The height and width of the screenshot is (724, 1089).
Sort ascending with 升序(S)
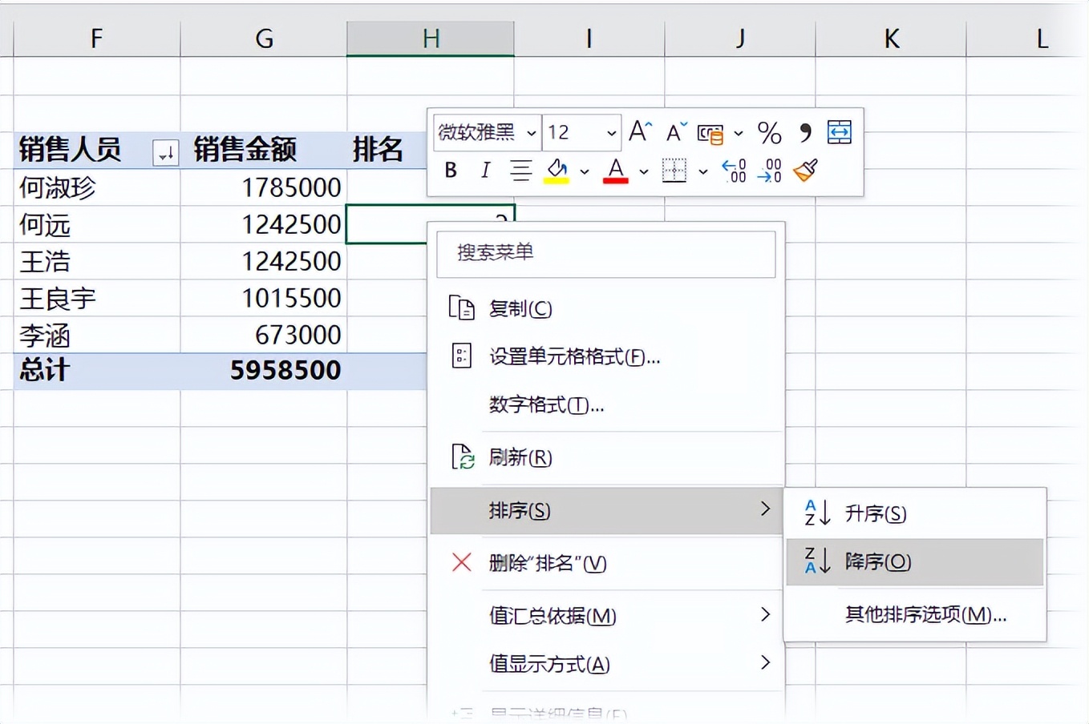pyautogui.click(x=915, y=513)
